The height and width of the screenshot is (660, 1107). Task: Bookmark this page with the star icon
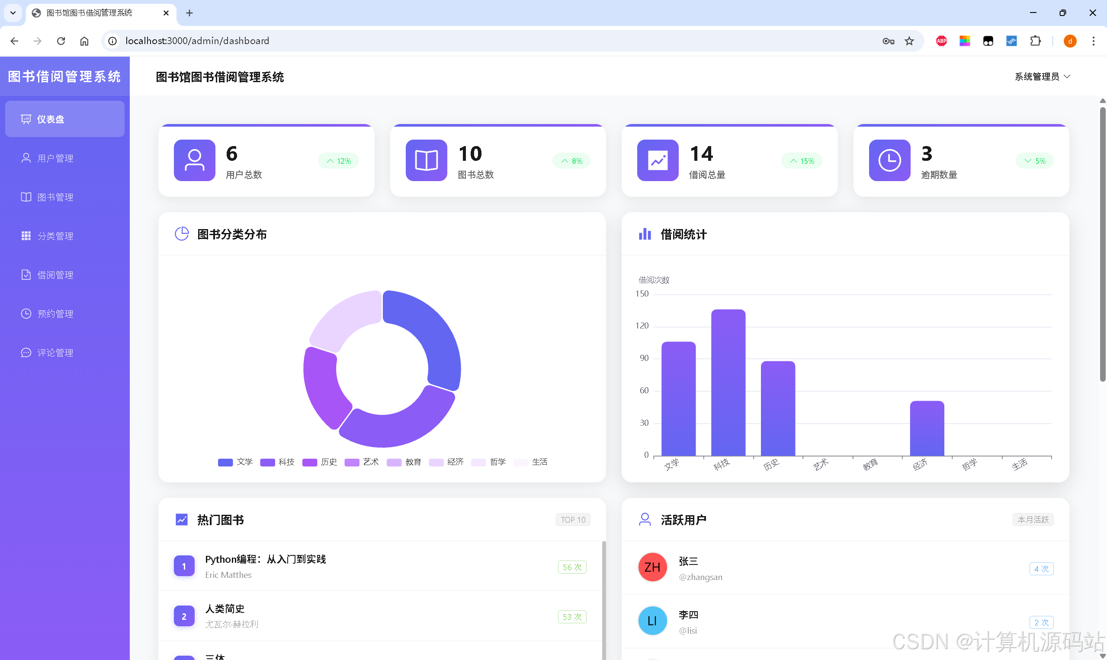tap(909, 41)
